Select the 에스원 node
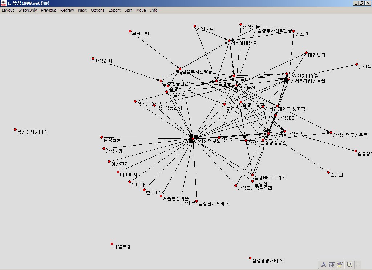 tap(294, 31)
